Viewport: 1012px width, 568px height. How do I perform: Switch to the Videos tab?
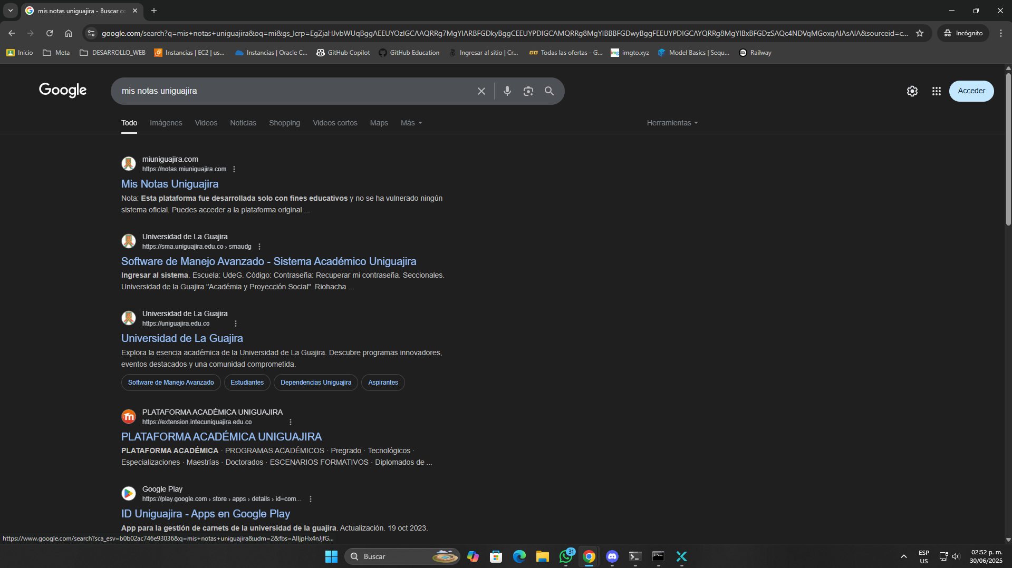coord(206,123)
